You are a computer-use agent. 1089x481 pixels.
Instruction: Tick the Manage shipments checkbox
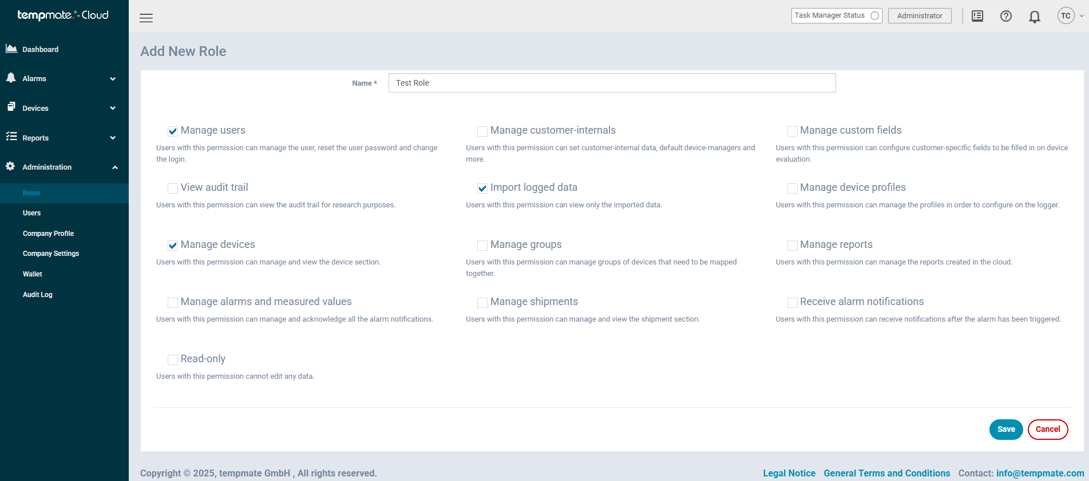(482, 302)
